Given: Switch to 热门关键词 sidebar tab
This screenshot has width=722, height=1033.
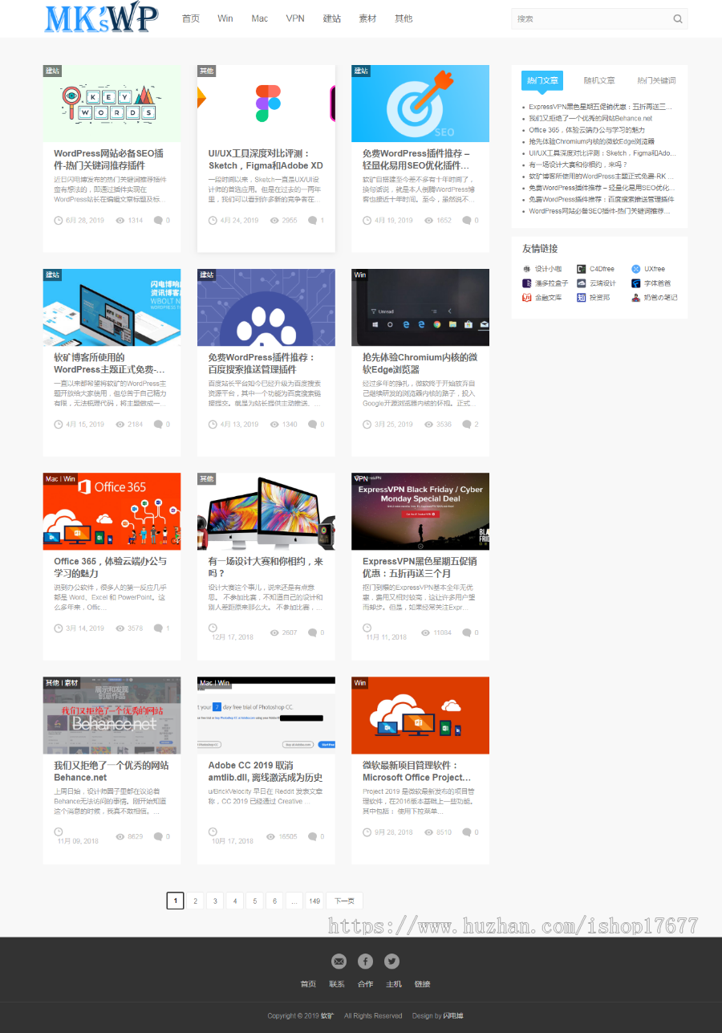Looking at the screenshot, I should pyautogui.click(x=656, y=80).
